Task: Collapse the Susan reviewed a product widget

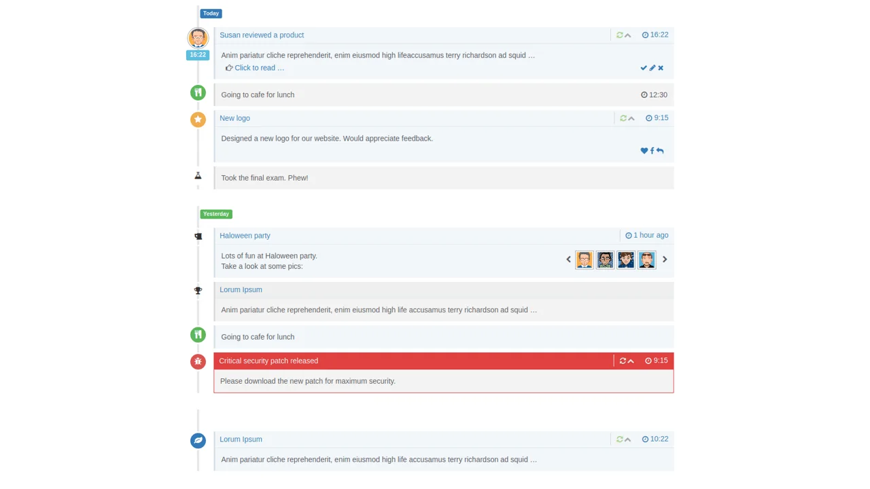Action: pyautogui.click(x=628, y=35)
